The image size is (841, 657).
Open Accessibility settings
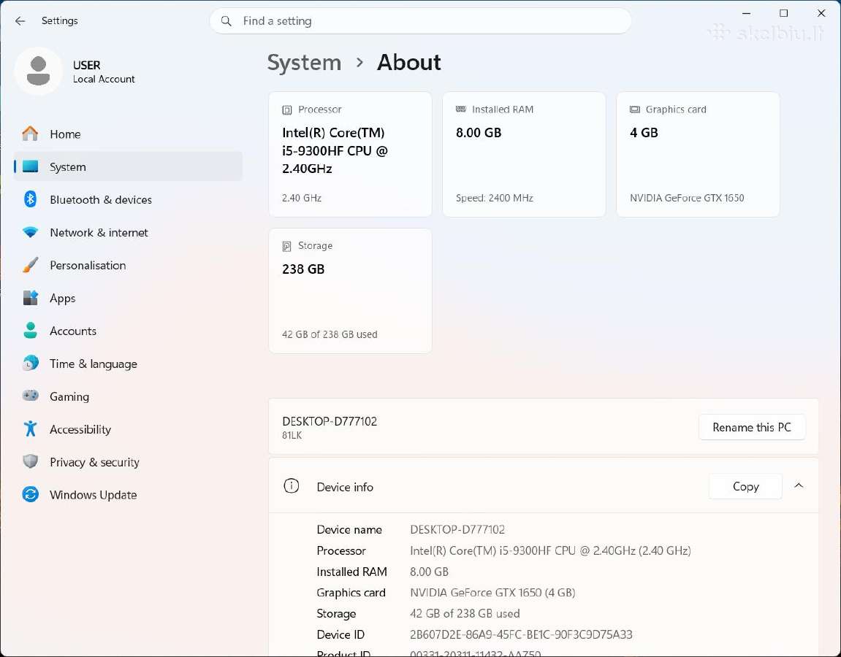coord(128,429)
